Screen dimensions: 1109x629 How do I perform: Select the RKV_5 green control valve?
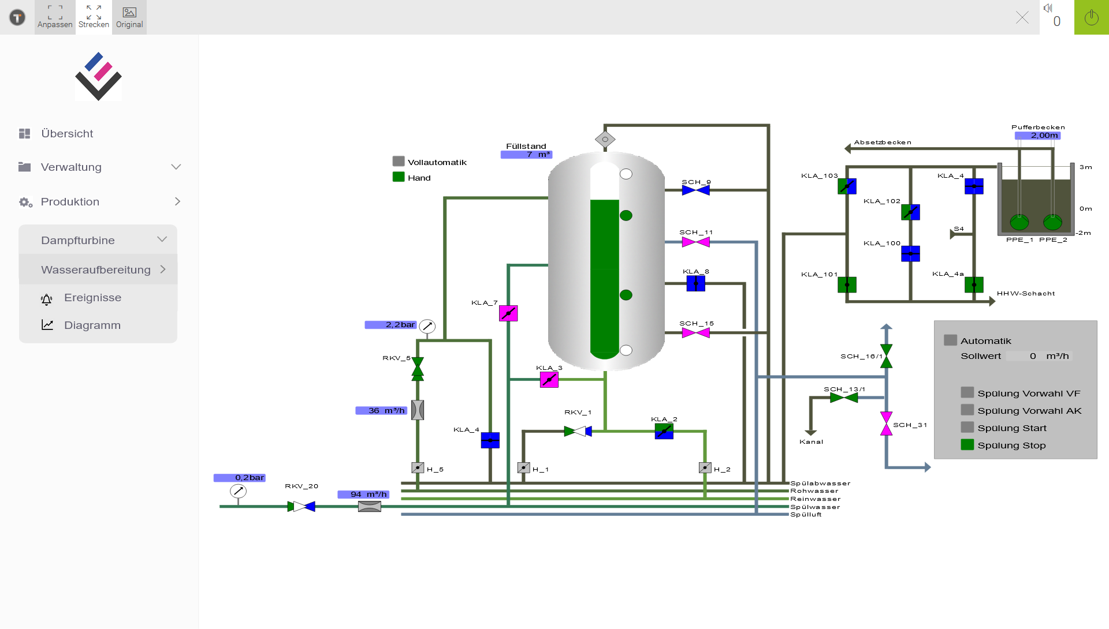pyautogui.click(x=418, y=369)
